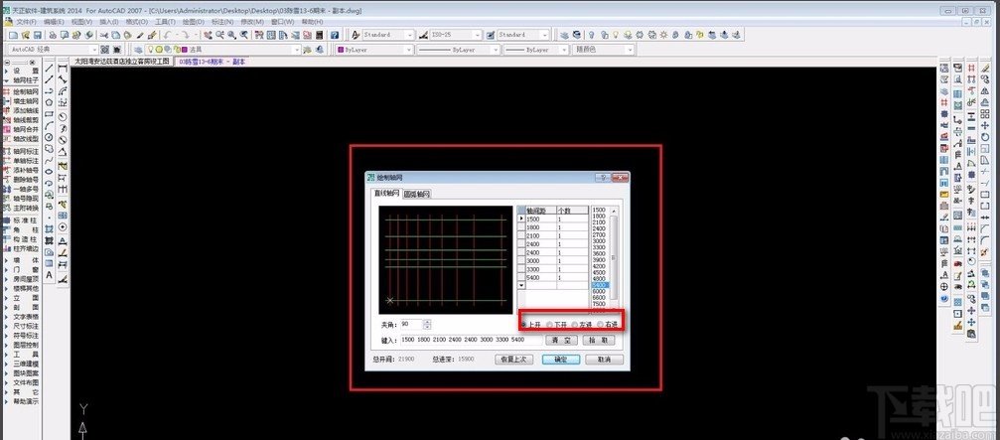Click the Layer Properties Manager icon
Screen dimensions: 1000x440
(138, 49)
